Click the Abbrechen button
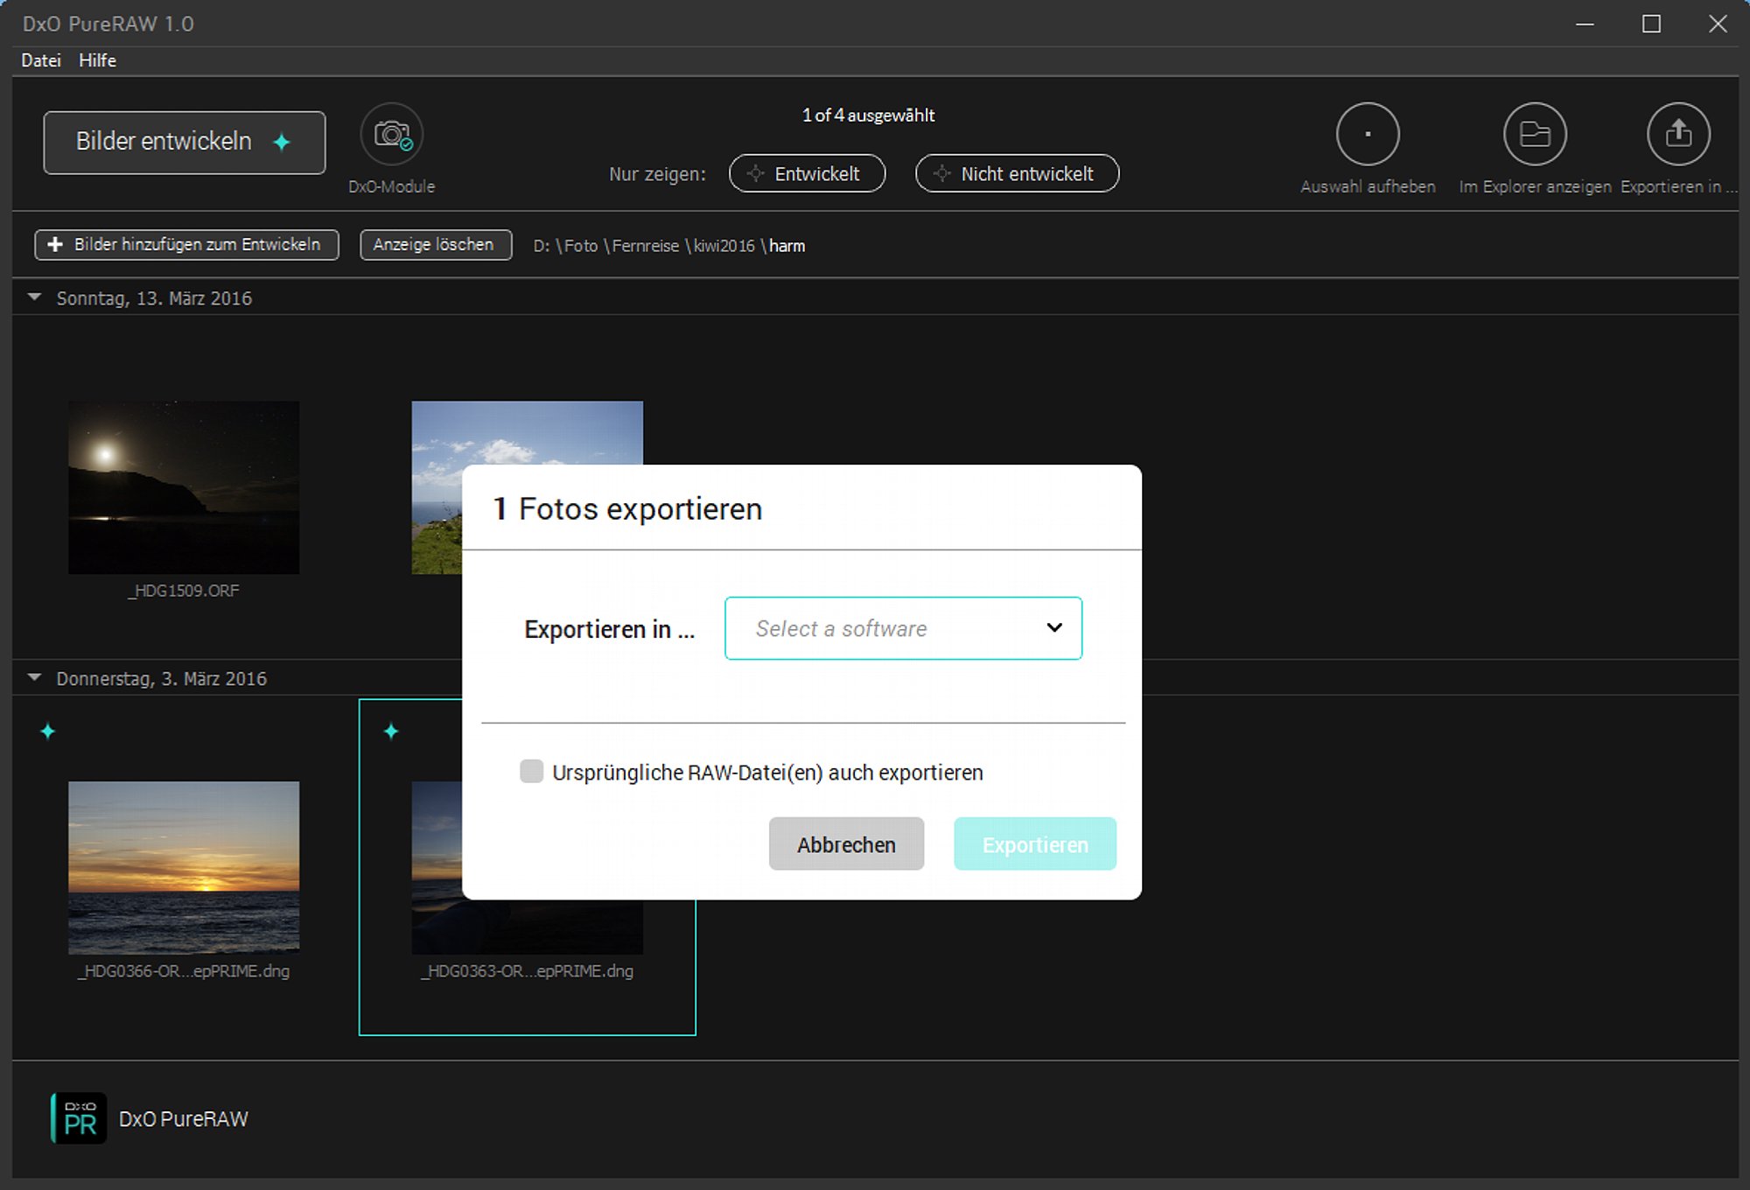 [845, 844]
